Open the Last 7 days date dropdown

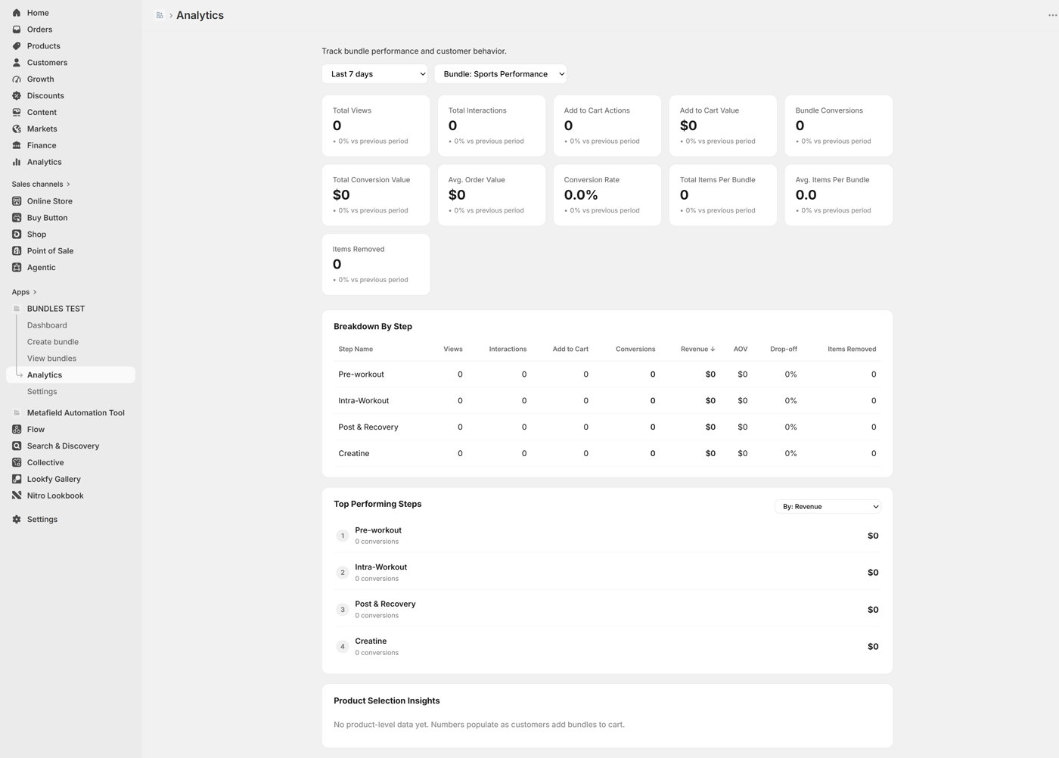[x=374, y=74]
